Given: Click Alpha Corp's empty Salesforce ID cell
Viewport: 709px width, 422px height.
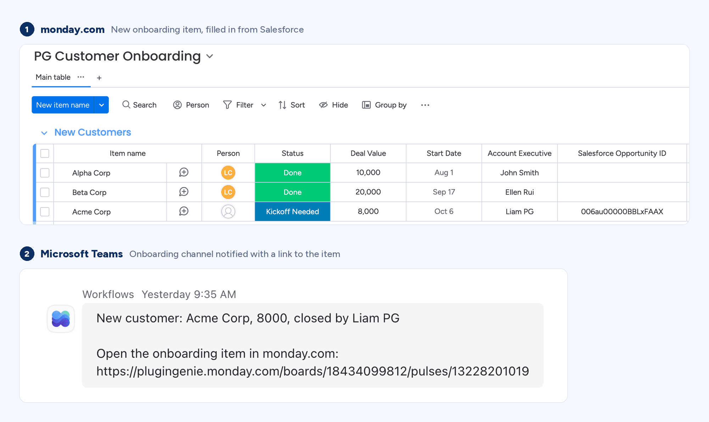Looking at the screenshot, I should tap(622, 173).
